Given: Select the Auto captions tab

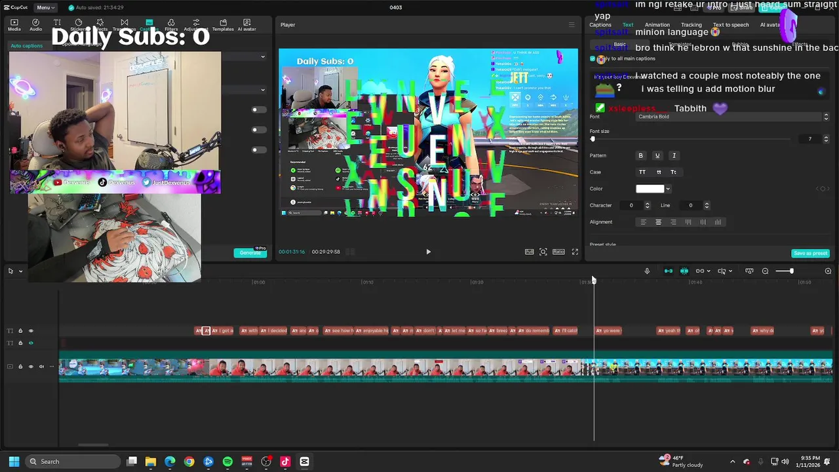Looking at the screenshot, I should [26, 45].
